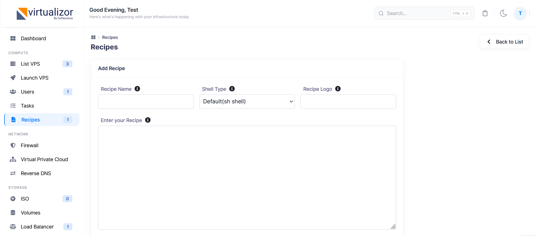Click the recipe textarea resize handle
536x236 pixels.
point(393,227)
